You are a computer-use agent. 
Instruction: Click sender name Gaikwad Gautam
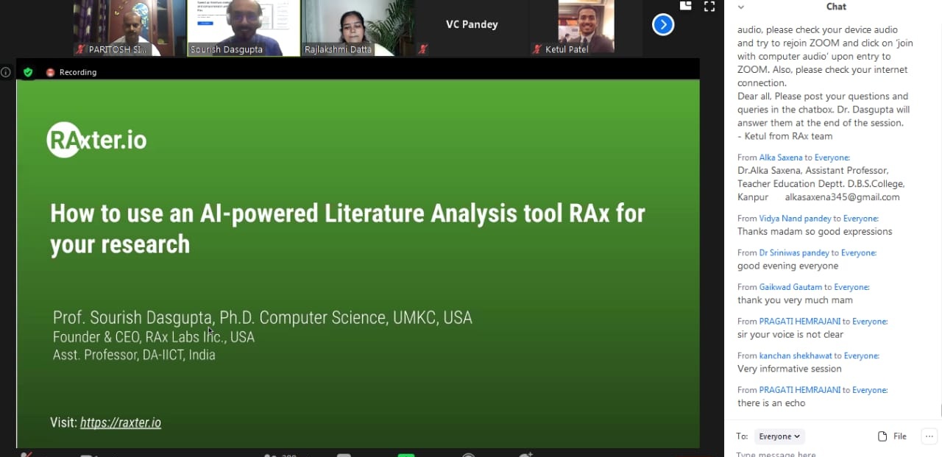tap(790, 287)
